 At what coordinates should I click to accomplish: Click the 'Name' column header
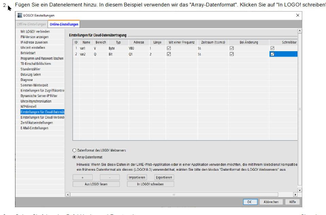(86, 42)
